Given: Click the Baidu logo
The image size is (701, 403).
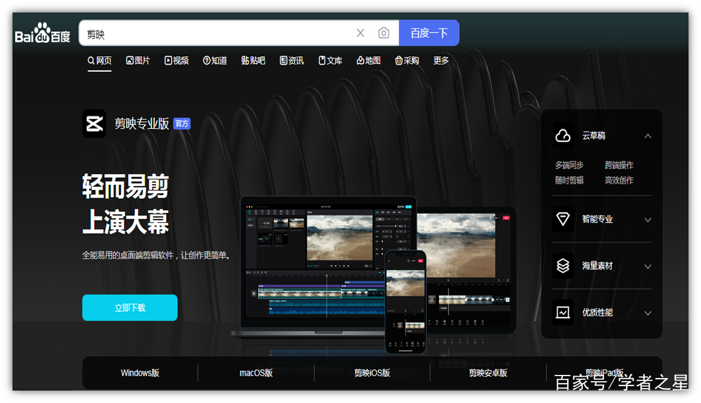Looking at the screenshot, I should [x=42, y=32].
